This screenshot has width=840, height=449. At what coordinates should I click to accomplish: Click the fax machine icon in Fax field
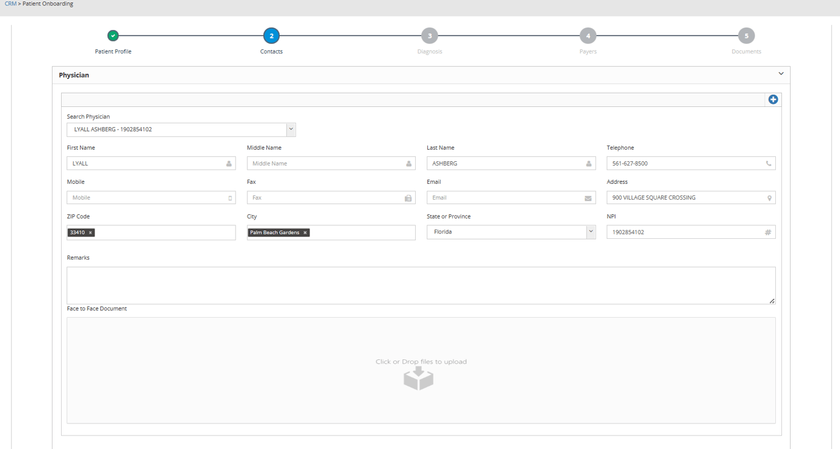coord(408,198)
